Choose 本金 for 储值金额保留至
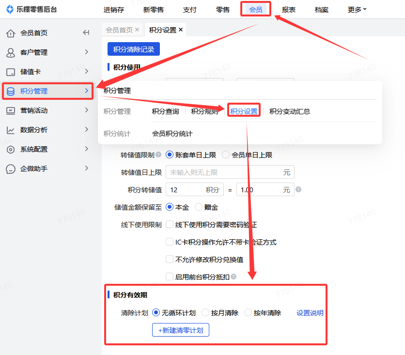Viewport: 405px width, 355px height. (x=170, y=207)
